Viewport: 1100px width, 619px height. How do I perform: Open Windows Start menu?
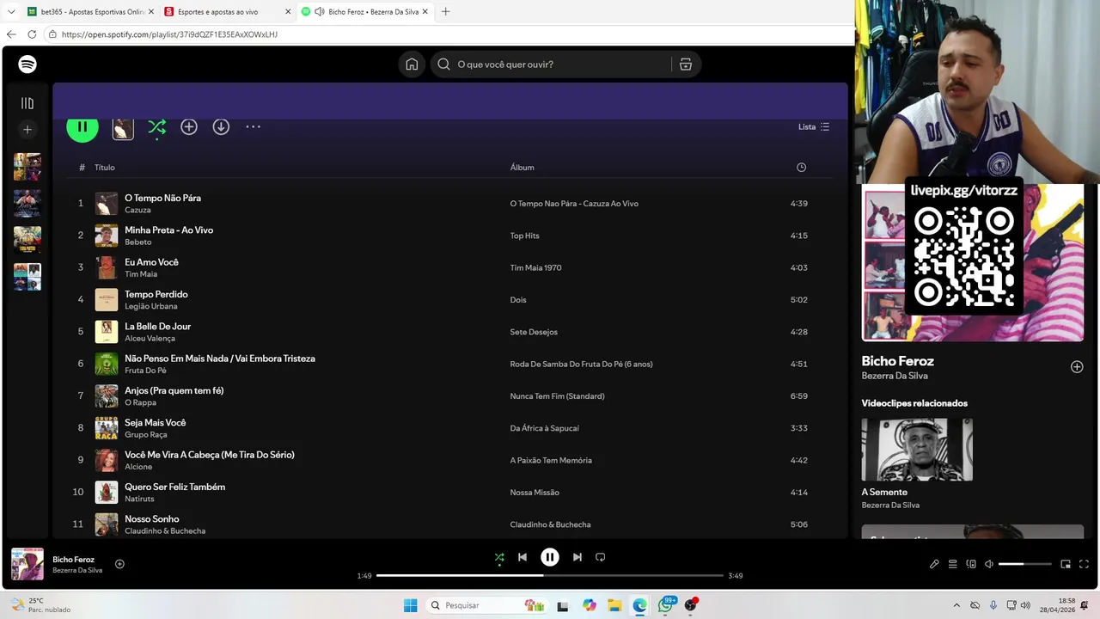point(410,605)
